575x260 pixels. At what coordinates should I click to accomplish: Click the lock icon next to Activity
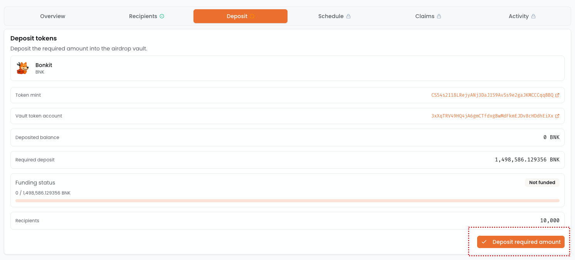[533, 16]
